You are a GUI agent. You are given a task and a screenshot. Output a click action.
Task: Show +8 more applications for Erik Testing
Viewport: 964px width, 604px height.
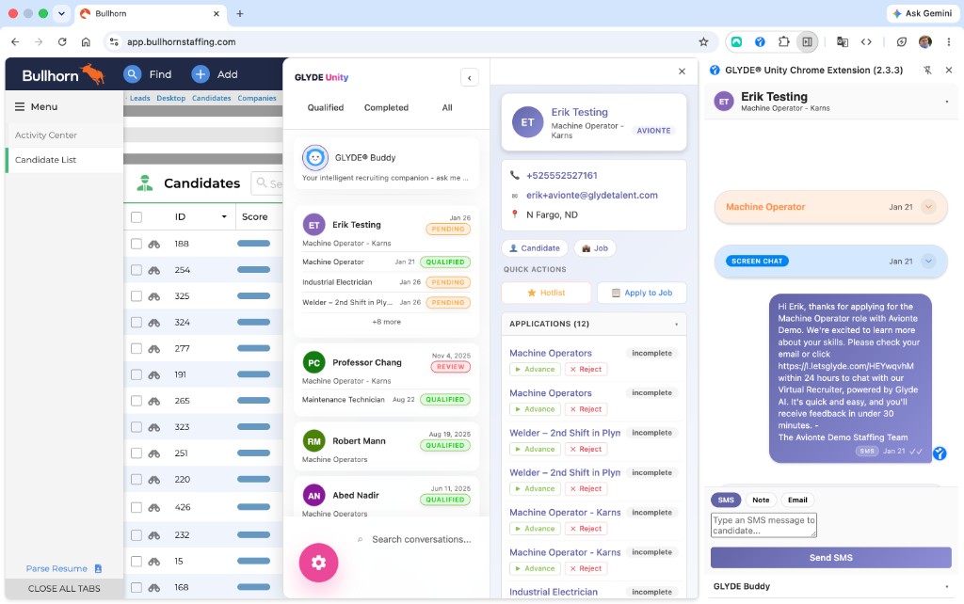click(386, 322)
